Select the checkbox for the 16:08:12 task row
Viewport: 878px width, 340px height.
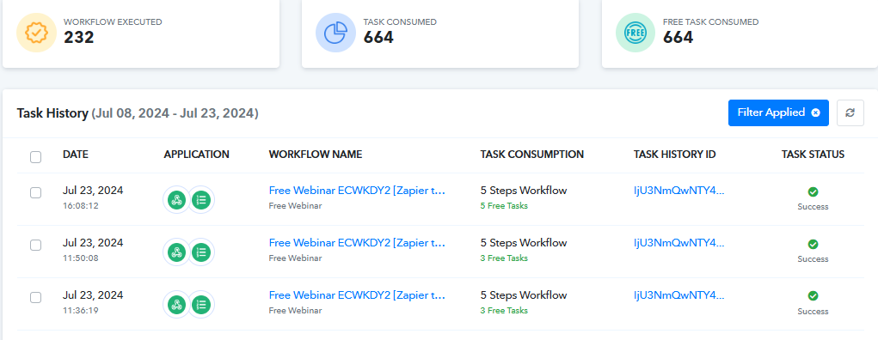point(36,193)
